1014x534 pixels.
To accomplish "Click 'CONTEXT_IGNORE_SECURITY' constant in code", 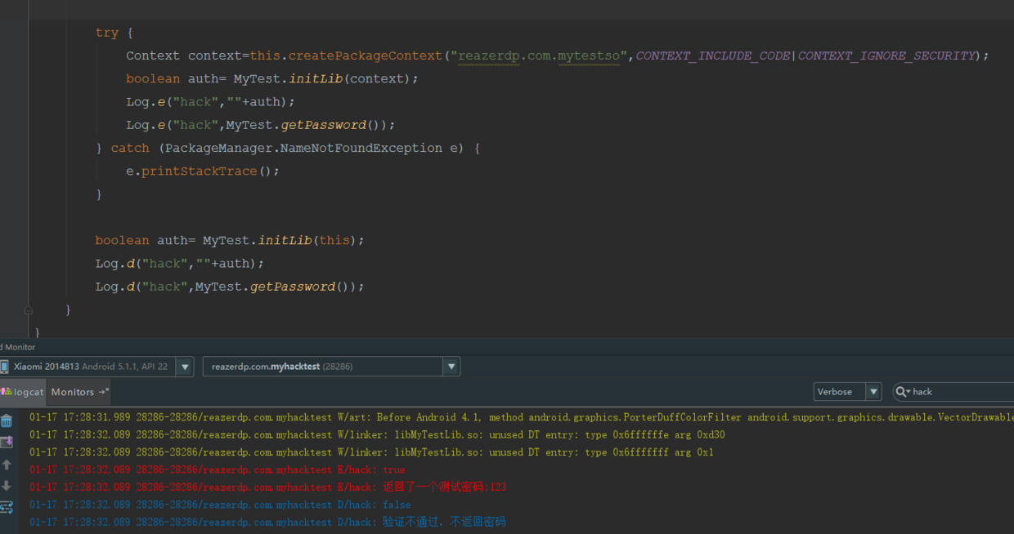I will tap(887, 56).
